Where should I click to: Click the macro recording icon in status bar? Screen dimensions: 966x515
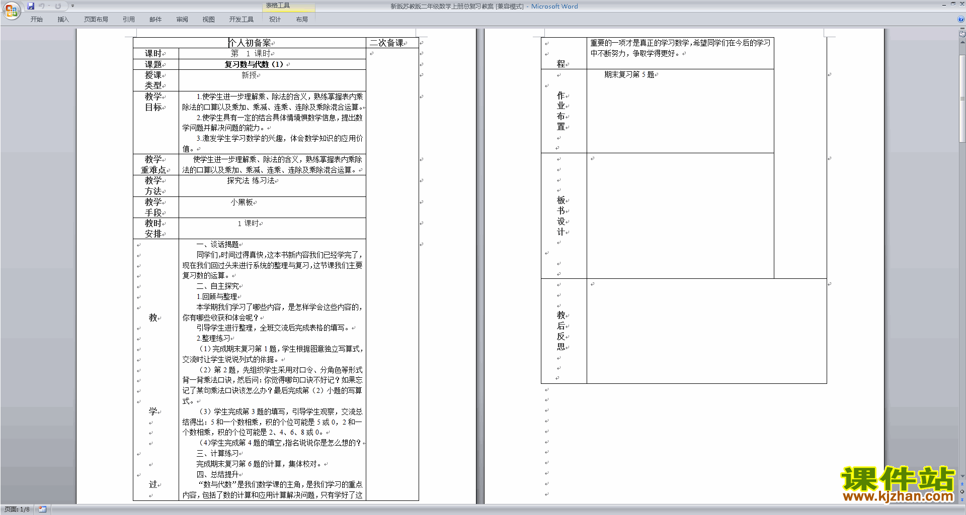pyautogui.click(x=42, y=509)
